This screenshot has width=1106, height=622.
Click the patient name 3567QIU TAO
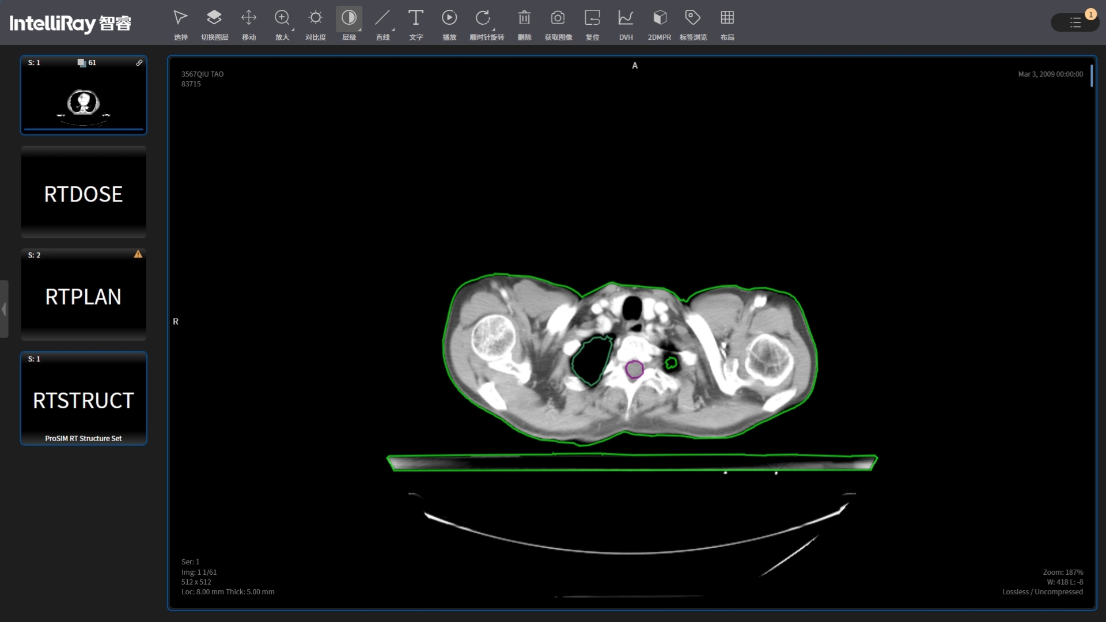click(202, 74)
